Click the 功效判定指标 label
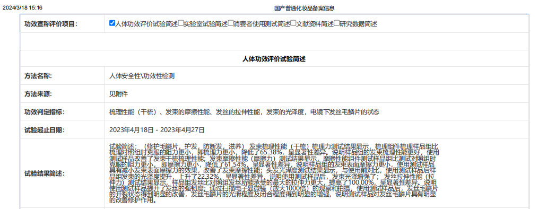Viewport: 547px width, 209px height. click(45, 112)
